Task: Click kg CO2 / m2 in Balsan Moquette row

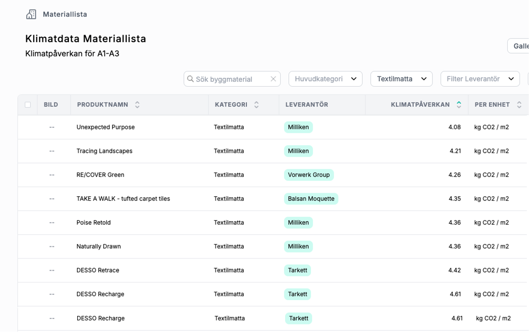Action: 491,199
